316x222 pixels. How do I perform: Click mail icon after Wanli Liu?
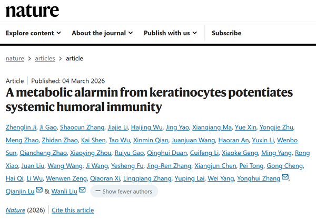pos(81,191)
